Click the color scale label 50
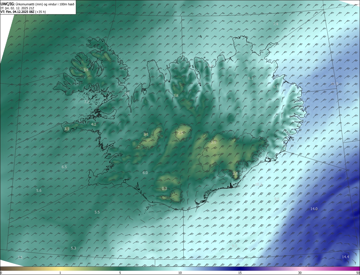This screenshot has height=275, width=360. point(358,273)
